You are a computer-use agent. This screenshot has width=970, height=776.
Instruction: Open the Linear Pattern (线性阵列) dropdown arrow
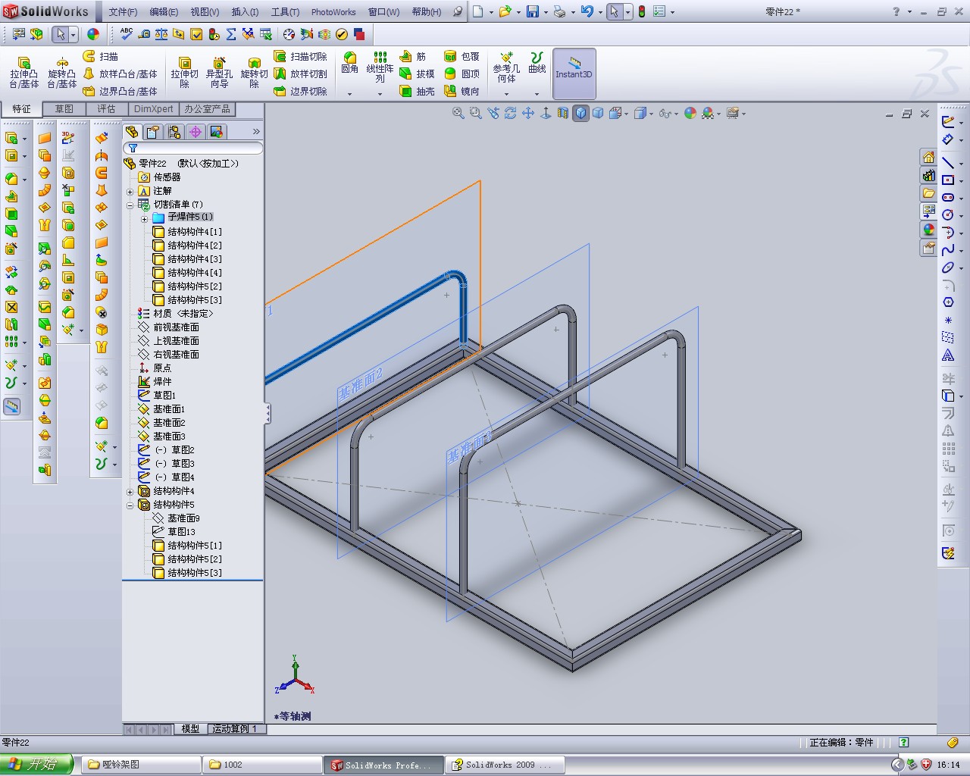[380, 94]
